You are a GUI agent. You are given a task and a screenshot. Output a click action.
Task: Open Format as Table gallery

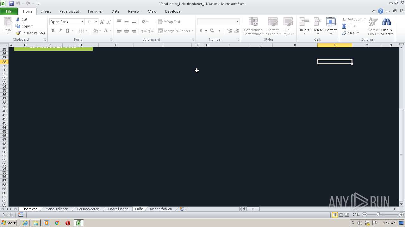(x=273, y=26)
